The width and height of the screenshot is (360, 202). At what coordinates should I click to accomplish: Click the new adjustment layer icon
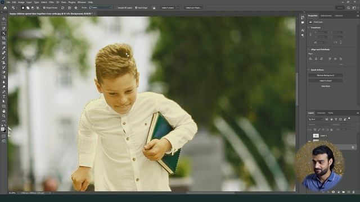pos(339,192)
